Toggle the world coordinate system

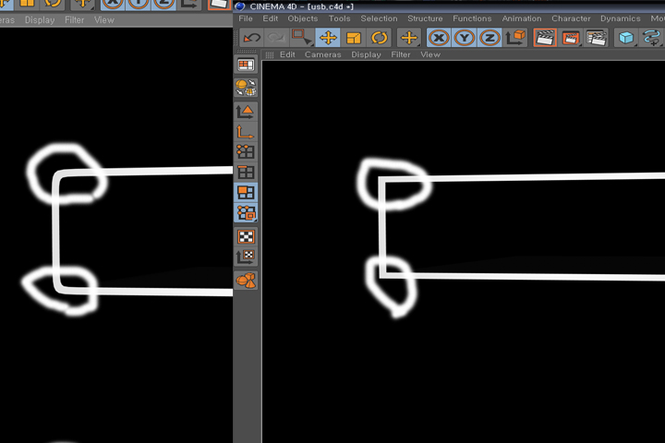pos(515,38)
